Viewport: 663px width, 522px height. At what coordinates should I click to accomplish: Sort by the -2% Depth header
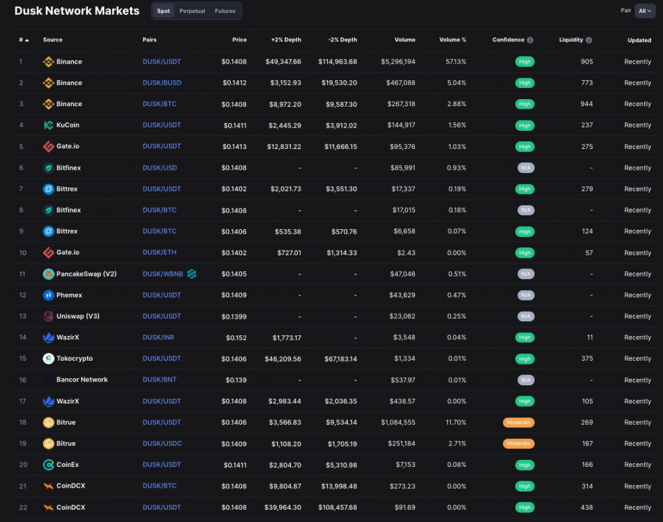click(x=343, y=40)
